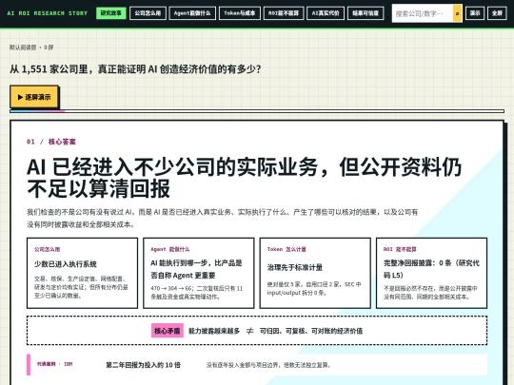Select the Token与成本 tab
514x385 pixels.
coord(240,13)
